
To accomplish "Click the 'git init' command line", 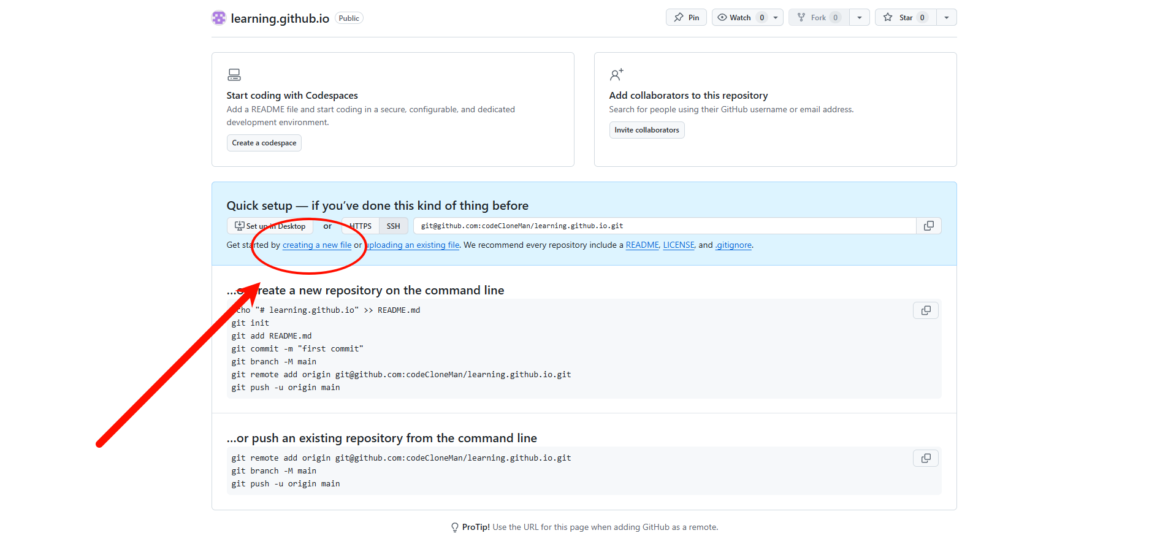I will coord(250,323).
